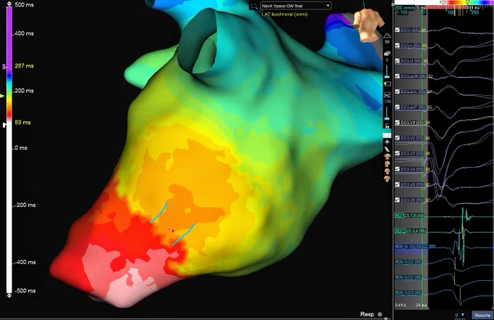494x320 pixels.
Task: Uncheck the ECG V1 channel checkbox
Action: click(397, 123)
